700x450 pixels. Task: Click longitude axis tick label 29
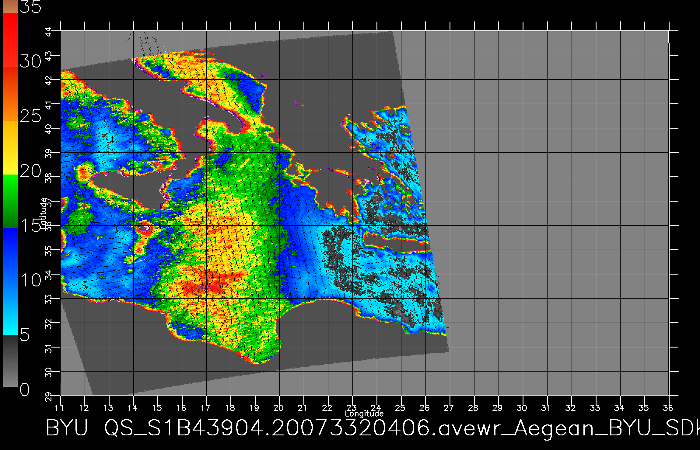[x=497, y=408]
